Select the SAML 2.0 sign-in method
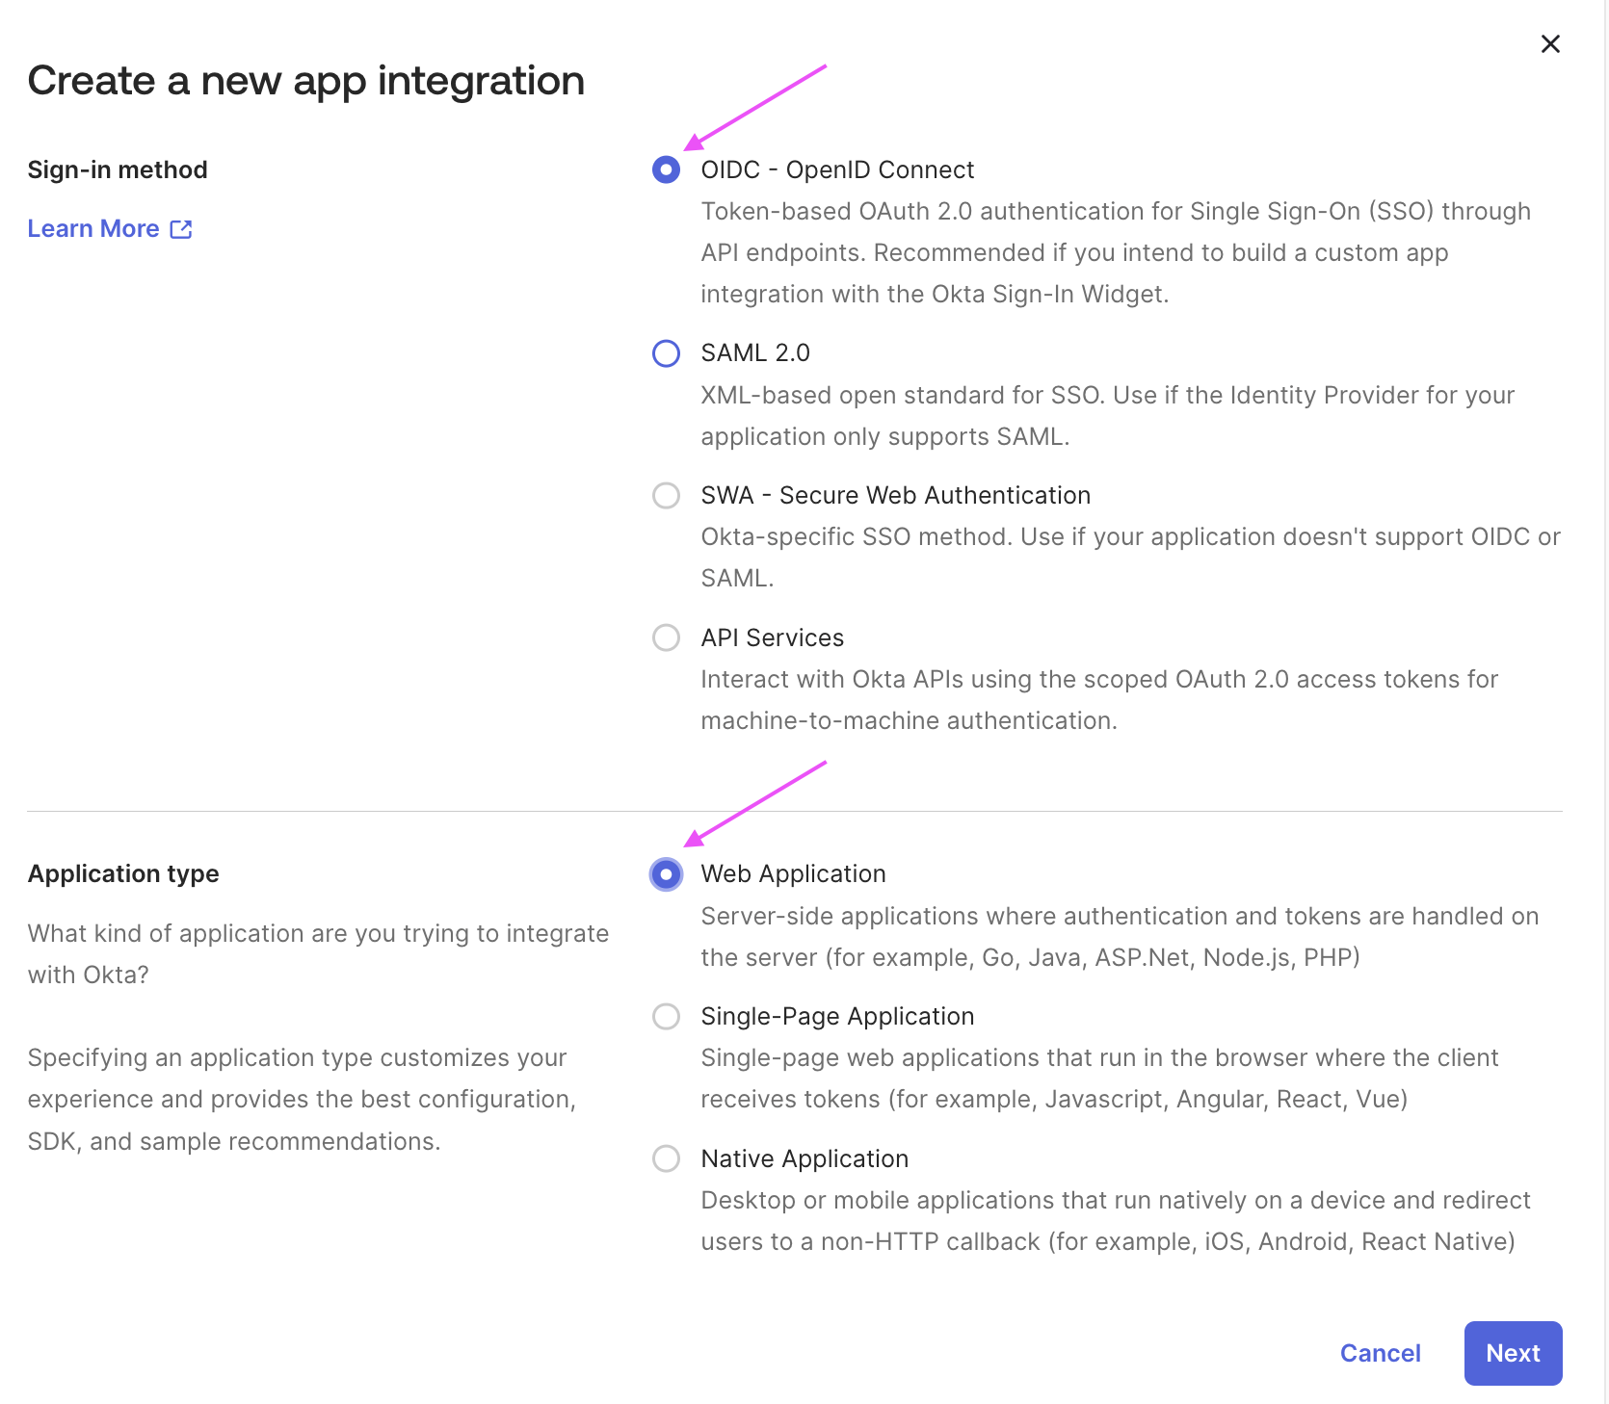This screenshot has width=1609, height=1404. (x=666, y=353)
